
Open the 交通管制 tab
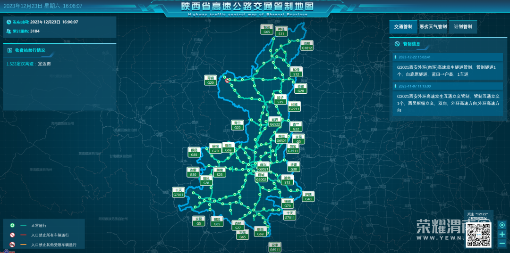(403, 27)
